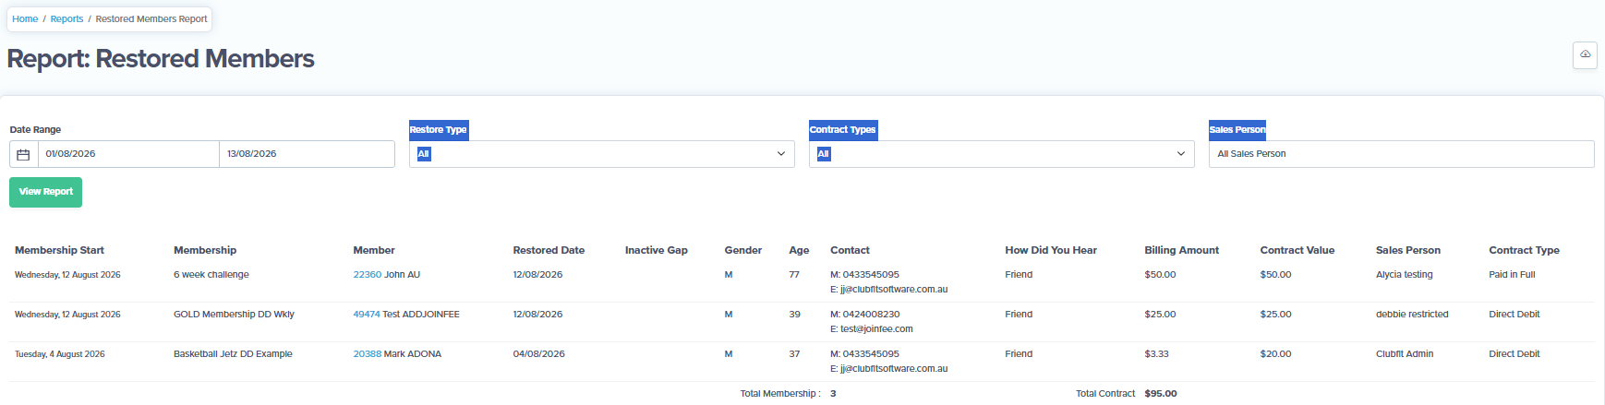Select GOLD Membership DD Wkly cell
The image size is (1605, 405).
click(x=234, y=315)
